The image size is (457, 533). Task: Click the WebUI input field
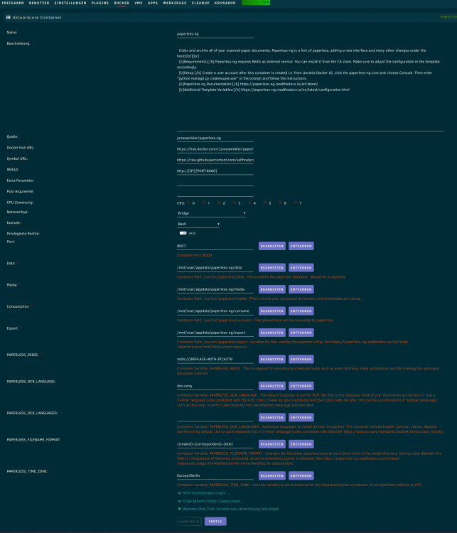point(215,171)
